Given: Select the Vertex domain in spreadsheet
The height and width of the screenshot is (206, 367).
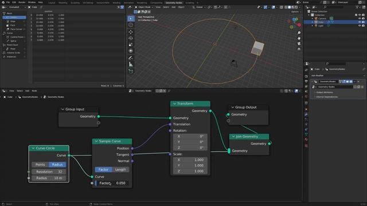Looking at the screenshot, I should 14,18.
